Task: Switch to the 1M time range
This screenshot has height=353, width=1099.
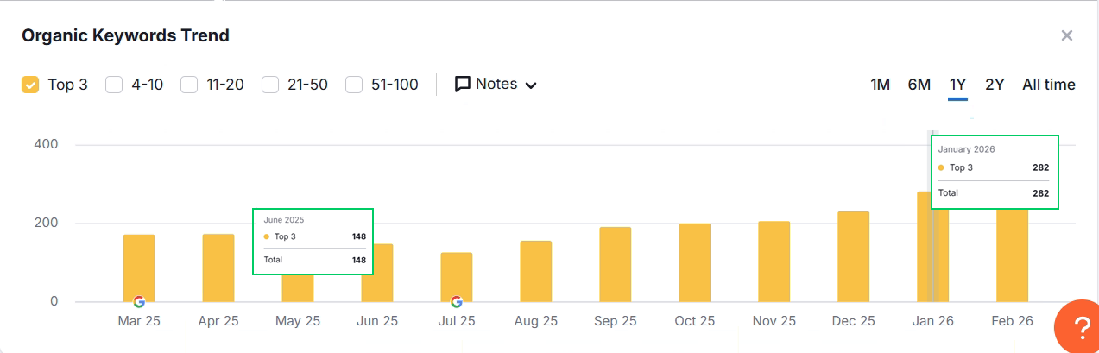Action: (x=880, y=85)
